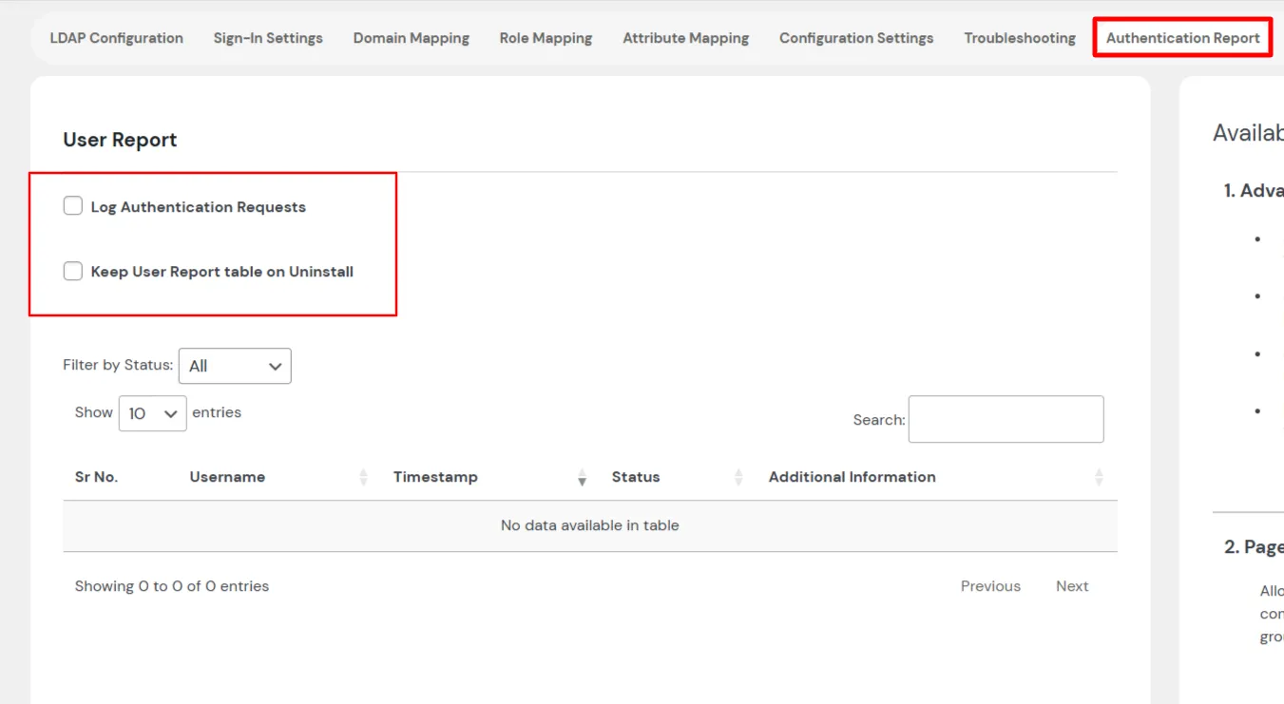1284x704 pixels.
Task: Check Keep User Report table on Uninstall
Action: click(72, 271)
